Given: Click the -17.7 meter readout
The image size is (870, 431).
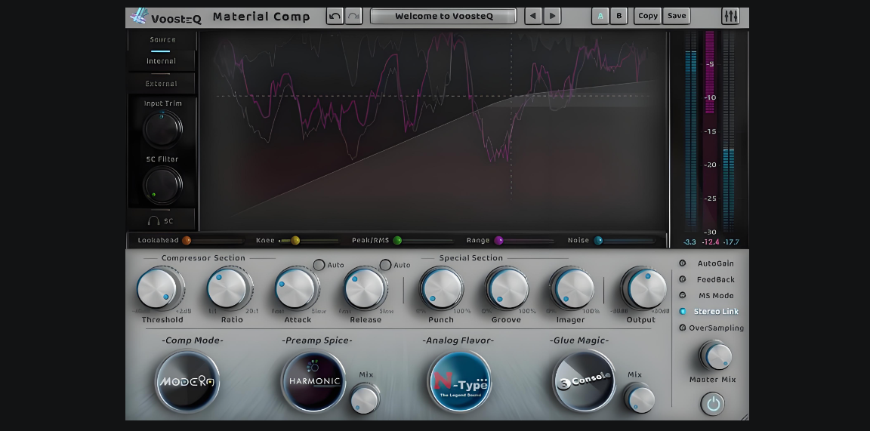Looking at the screenshot, I should pyautogui.click(x=731, y=242).
